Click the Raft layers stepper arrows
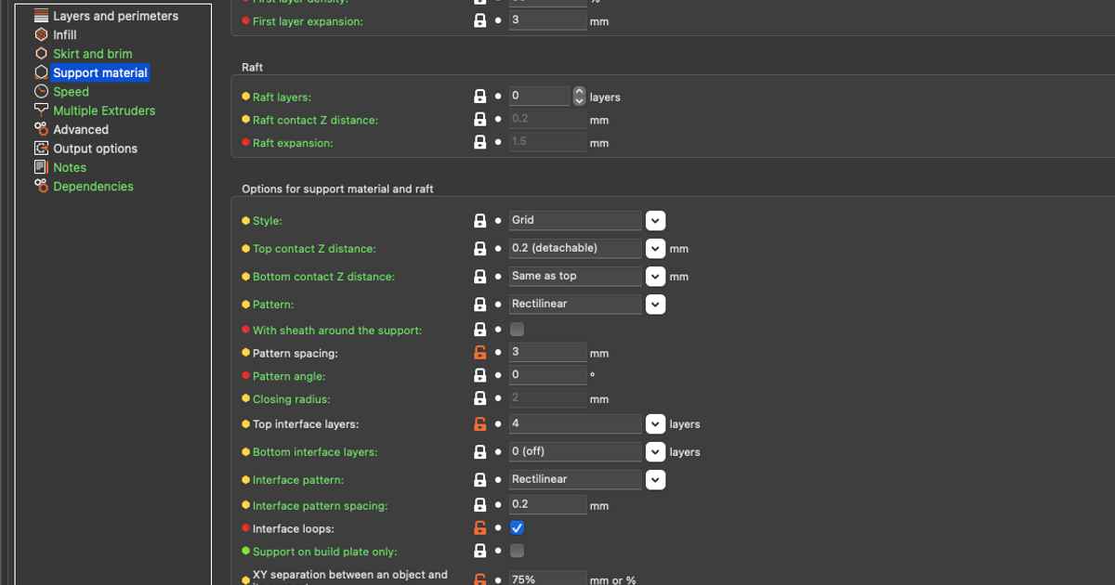Screen dimensions: 1115x585 (x=580, y=97)
